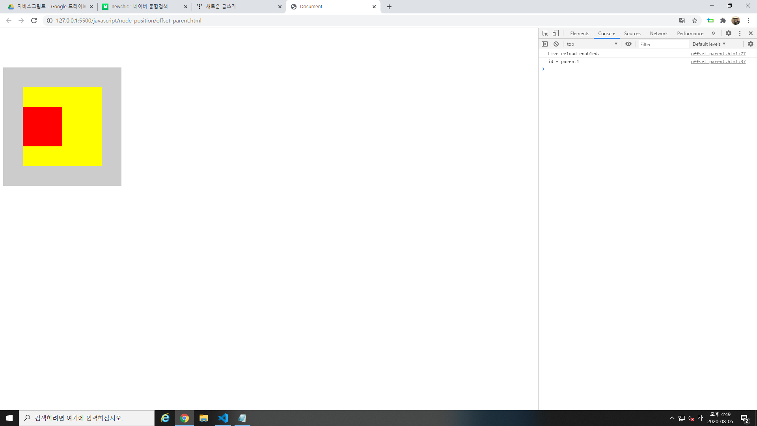Open the console settings gear icon
Screen dimensions: 757x426
click(750, 44)
